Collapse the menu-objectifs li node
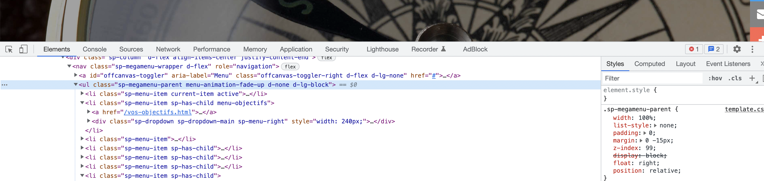 tap(82, 103)
